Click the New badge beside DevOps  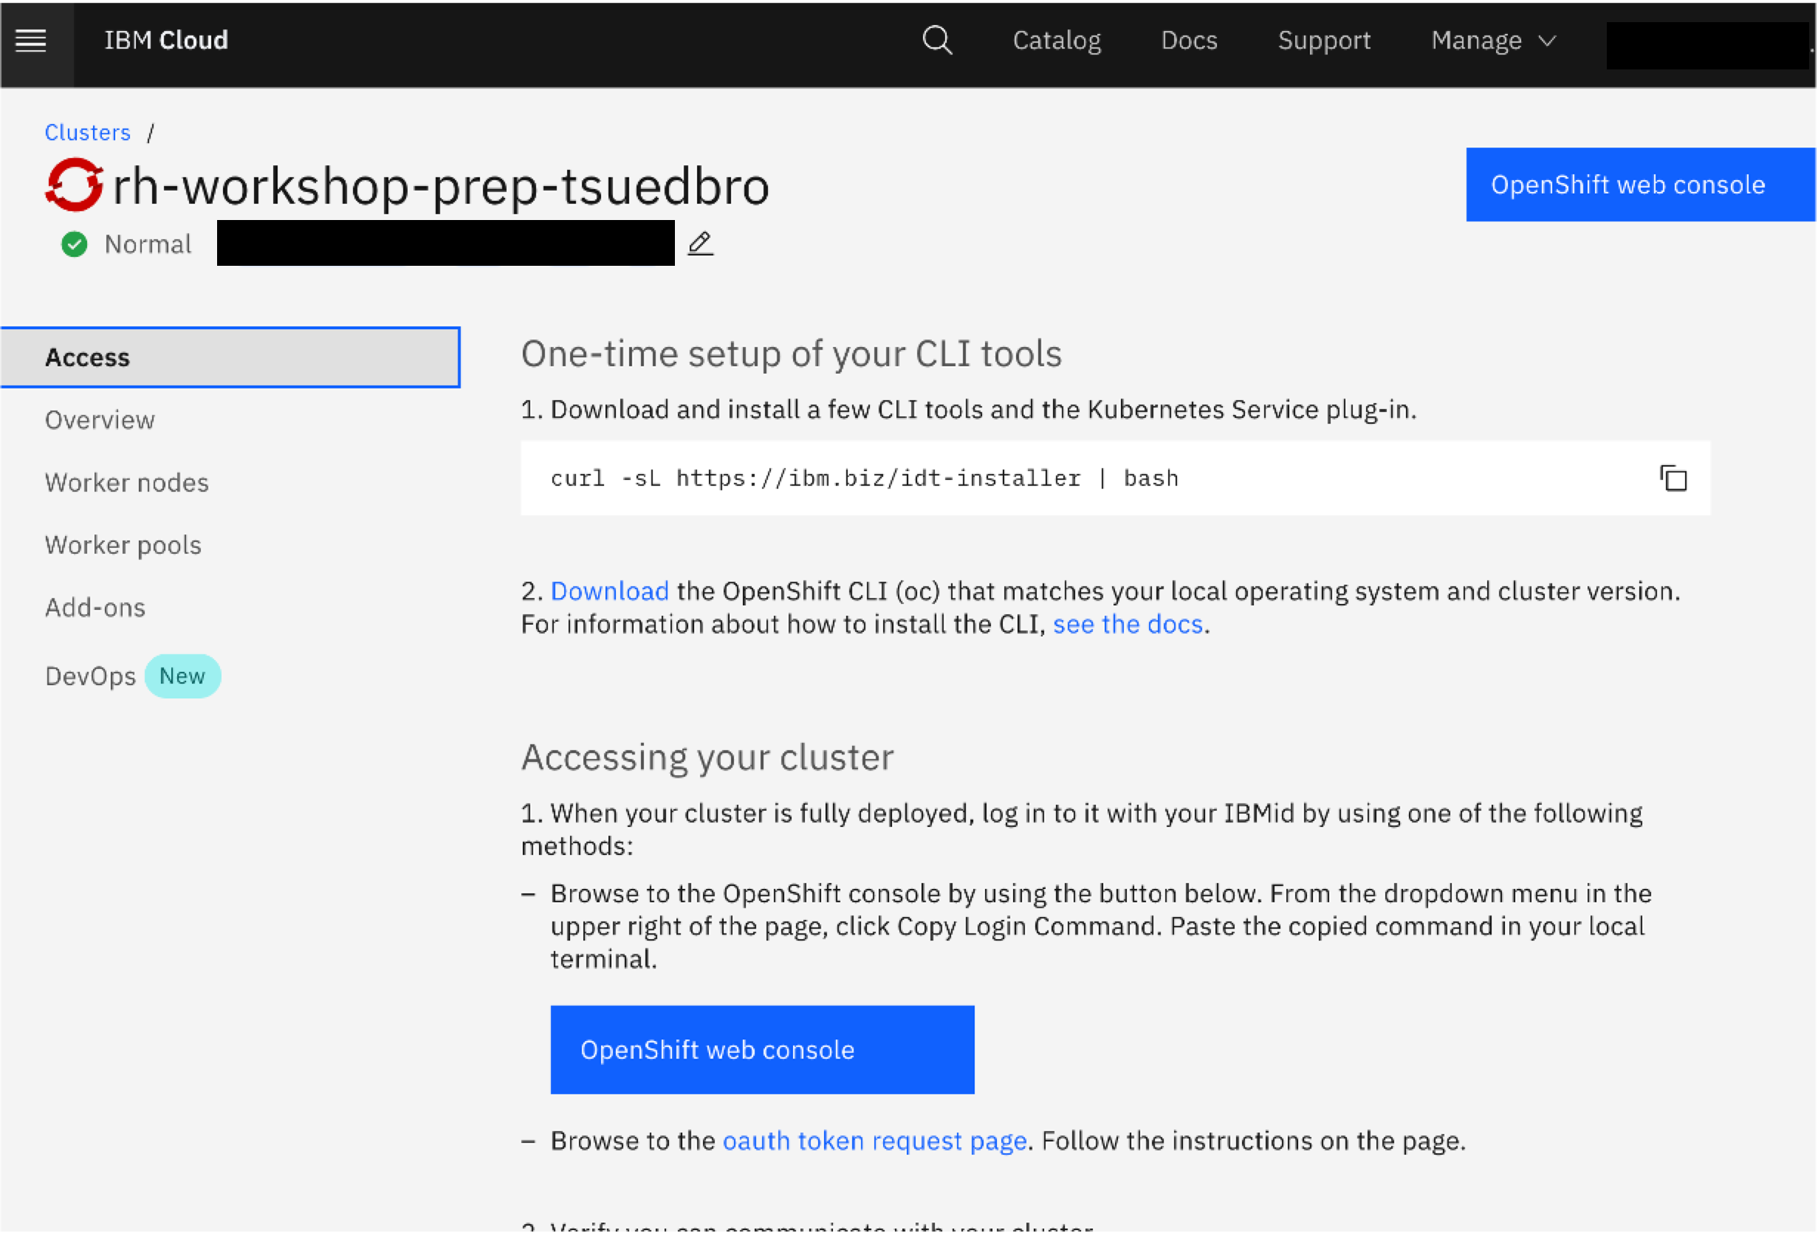(182, 676)
